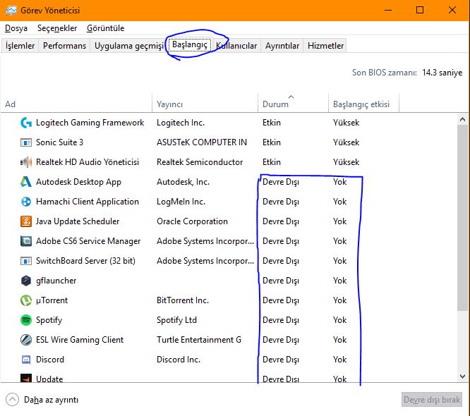
Task: Click the Discord Inc. publisher cell
Action: click(x=179, y=360)
